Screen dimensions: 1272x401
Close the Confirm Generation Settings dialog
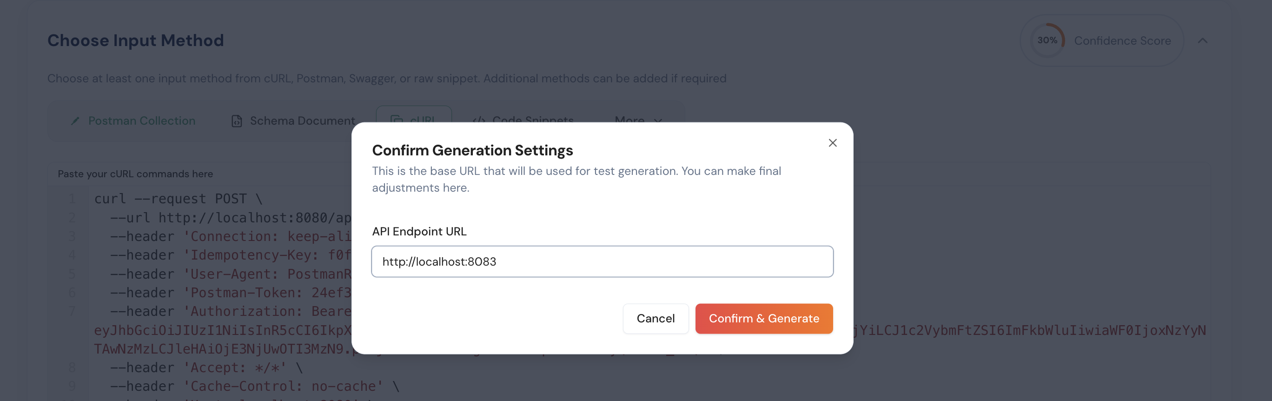point(833,143)
